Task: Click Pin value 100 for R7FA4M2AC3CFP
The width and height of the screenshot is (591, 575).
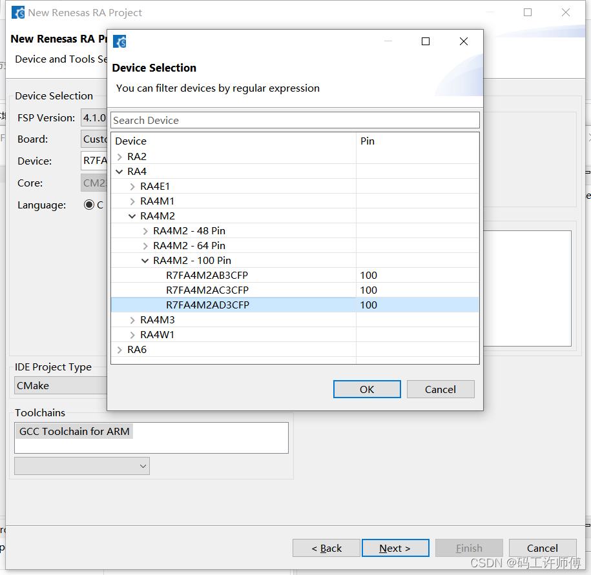Action: click(x=369, y=290)
